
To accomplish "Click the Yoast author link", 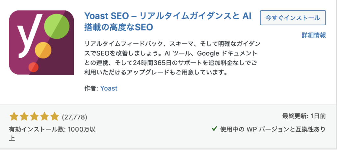I will (109, 88).
